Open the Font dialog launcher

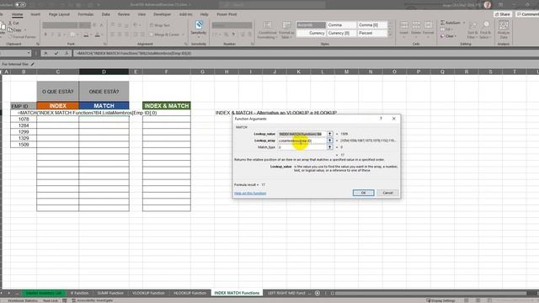[x=104, y=44]
